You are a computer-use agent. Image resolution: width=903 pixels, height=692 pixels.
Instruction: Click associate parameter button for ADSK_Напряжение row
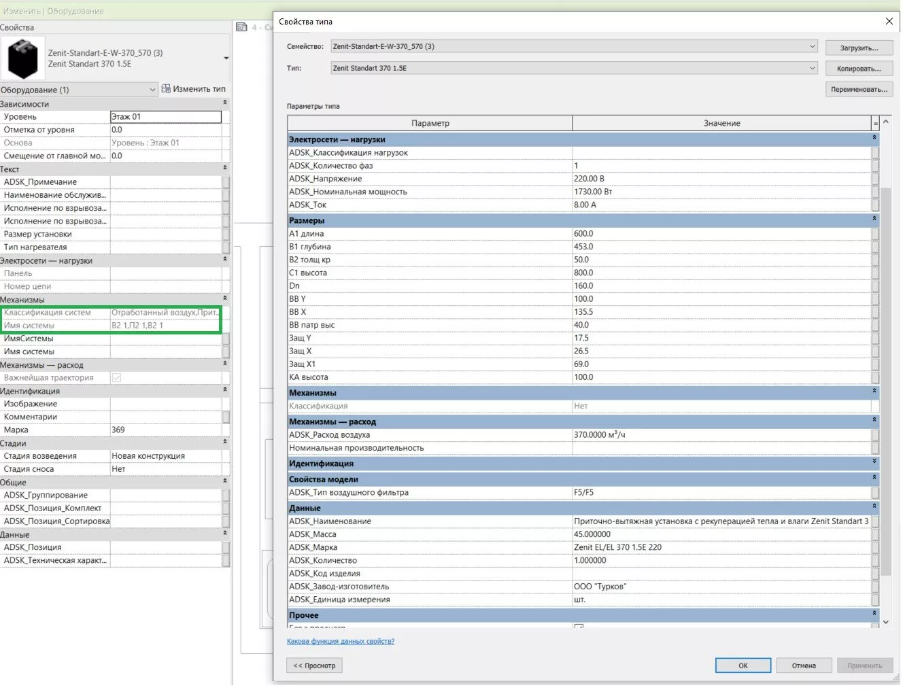coord(875,179)
